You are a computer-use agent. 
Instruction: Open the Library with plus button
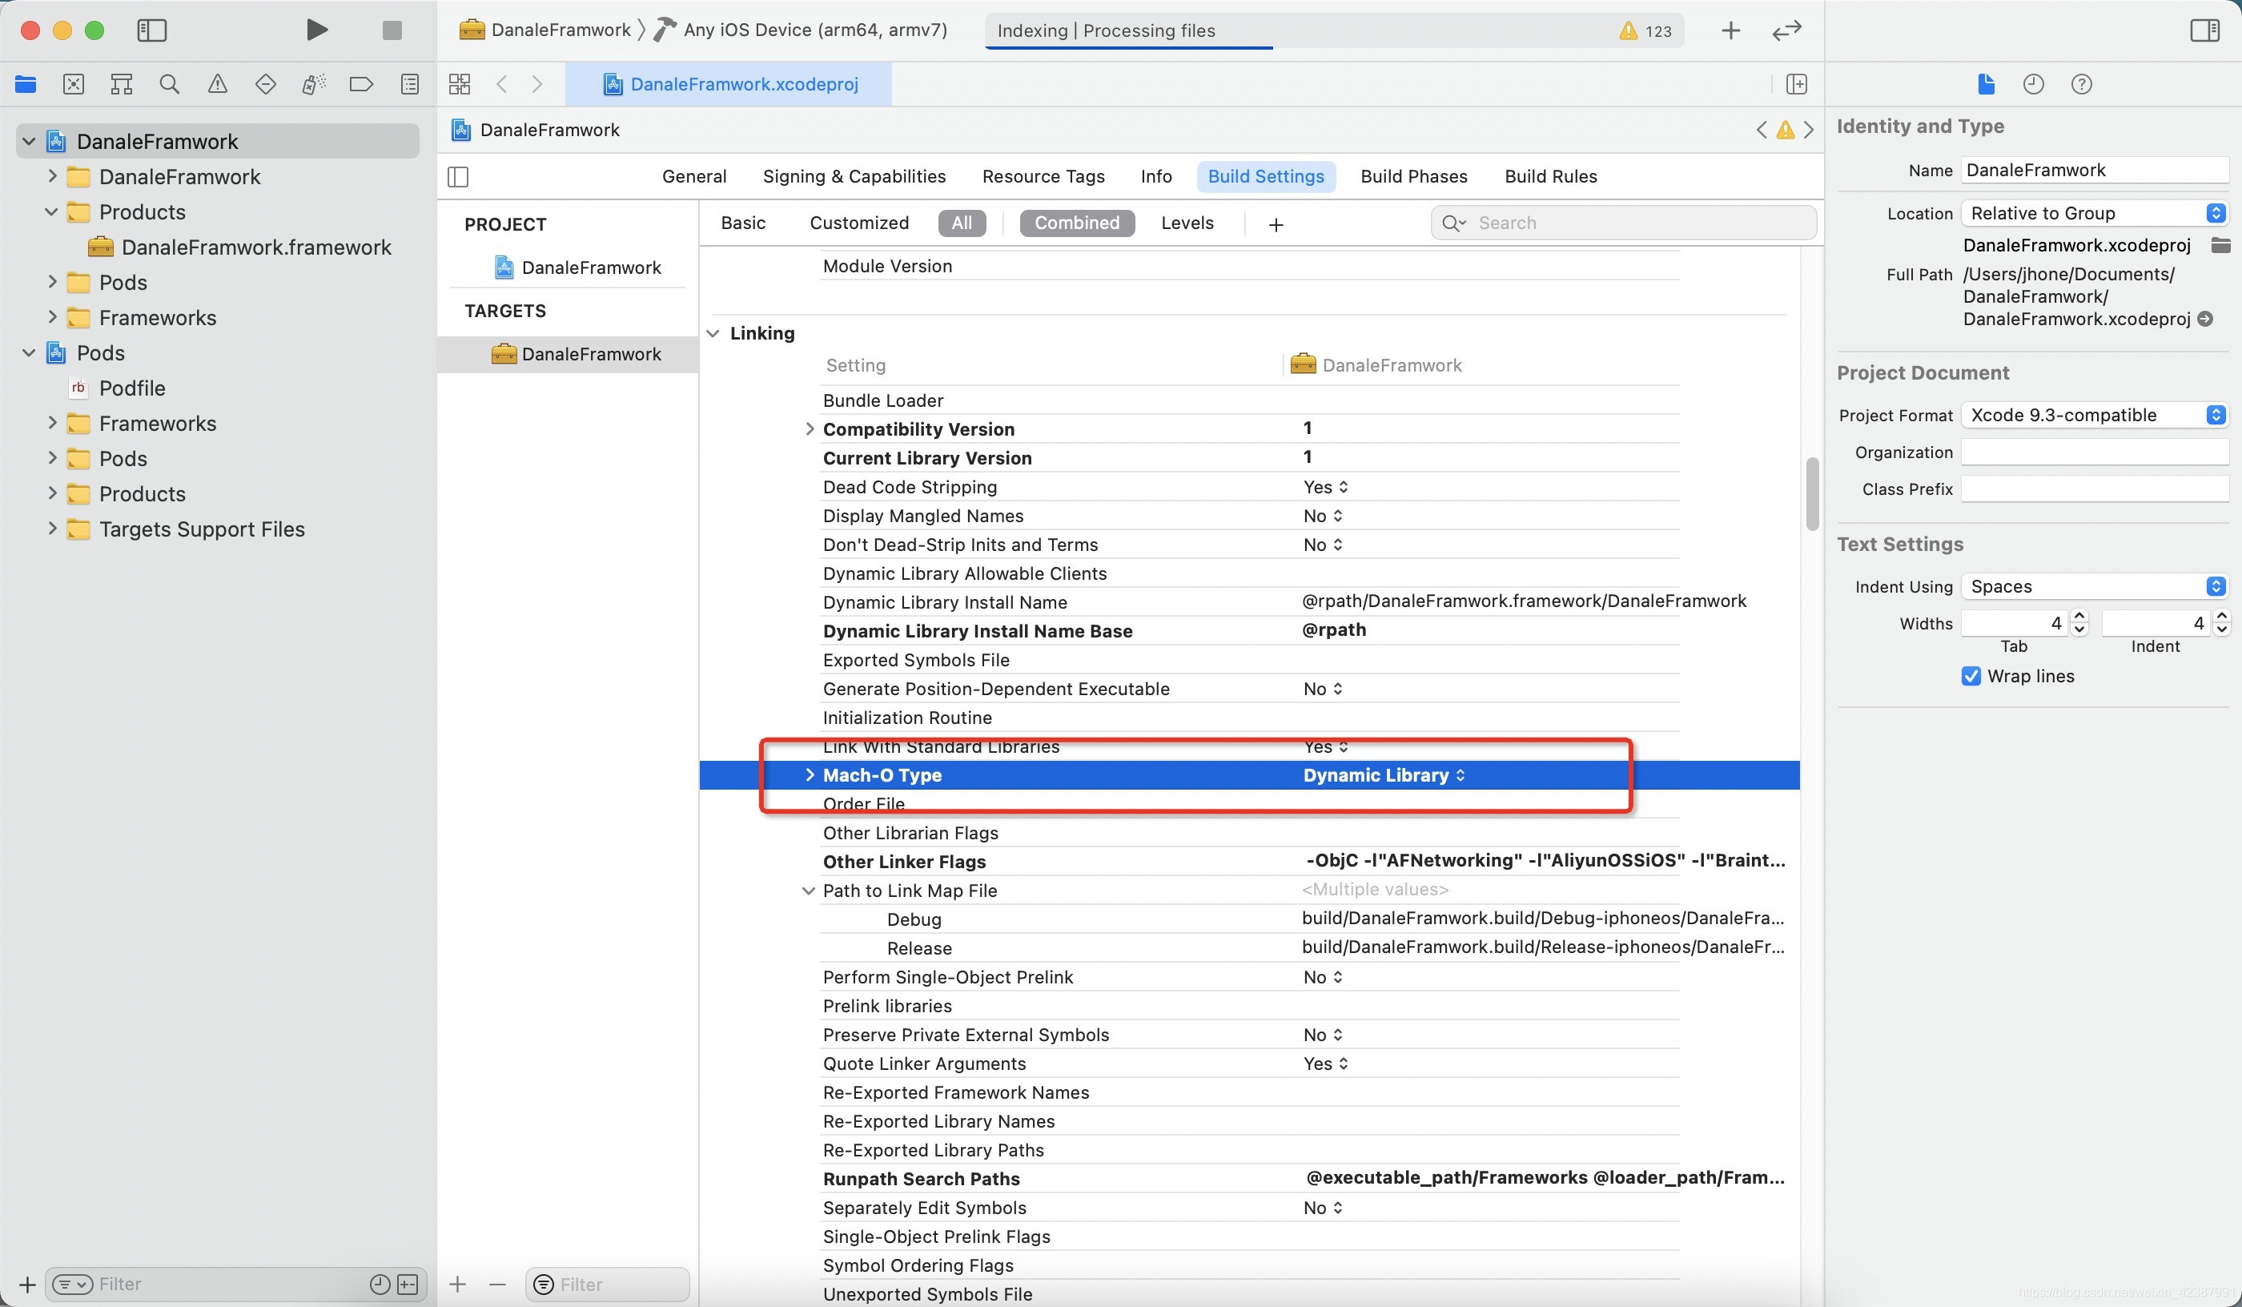[1730, 31]
